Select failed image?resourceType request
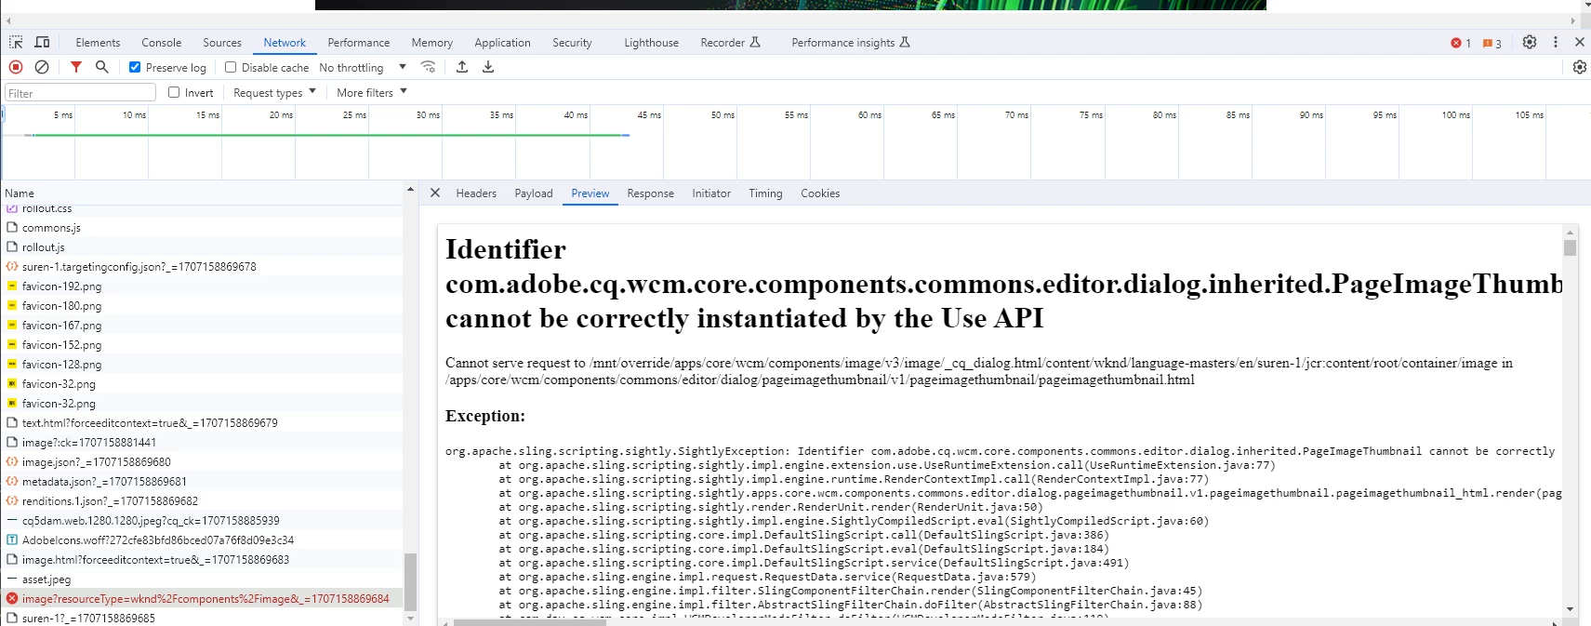The image size is (1591, 626). 202,599
